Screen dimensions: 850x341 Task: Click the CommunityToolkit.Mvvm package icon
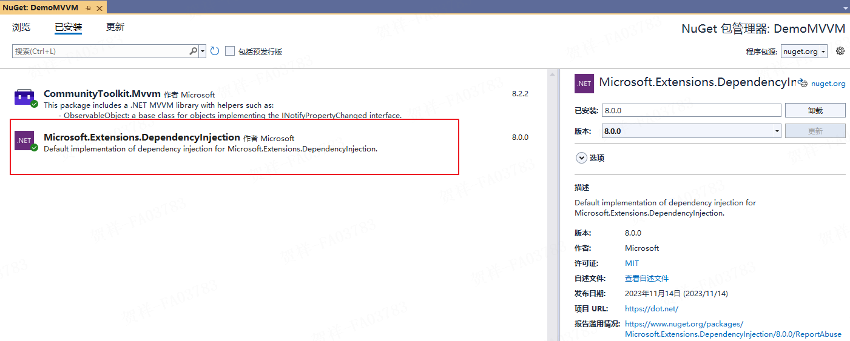24,98
